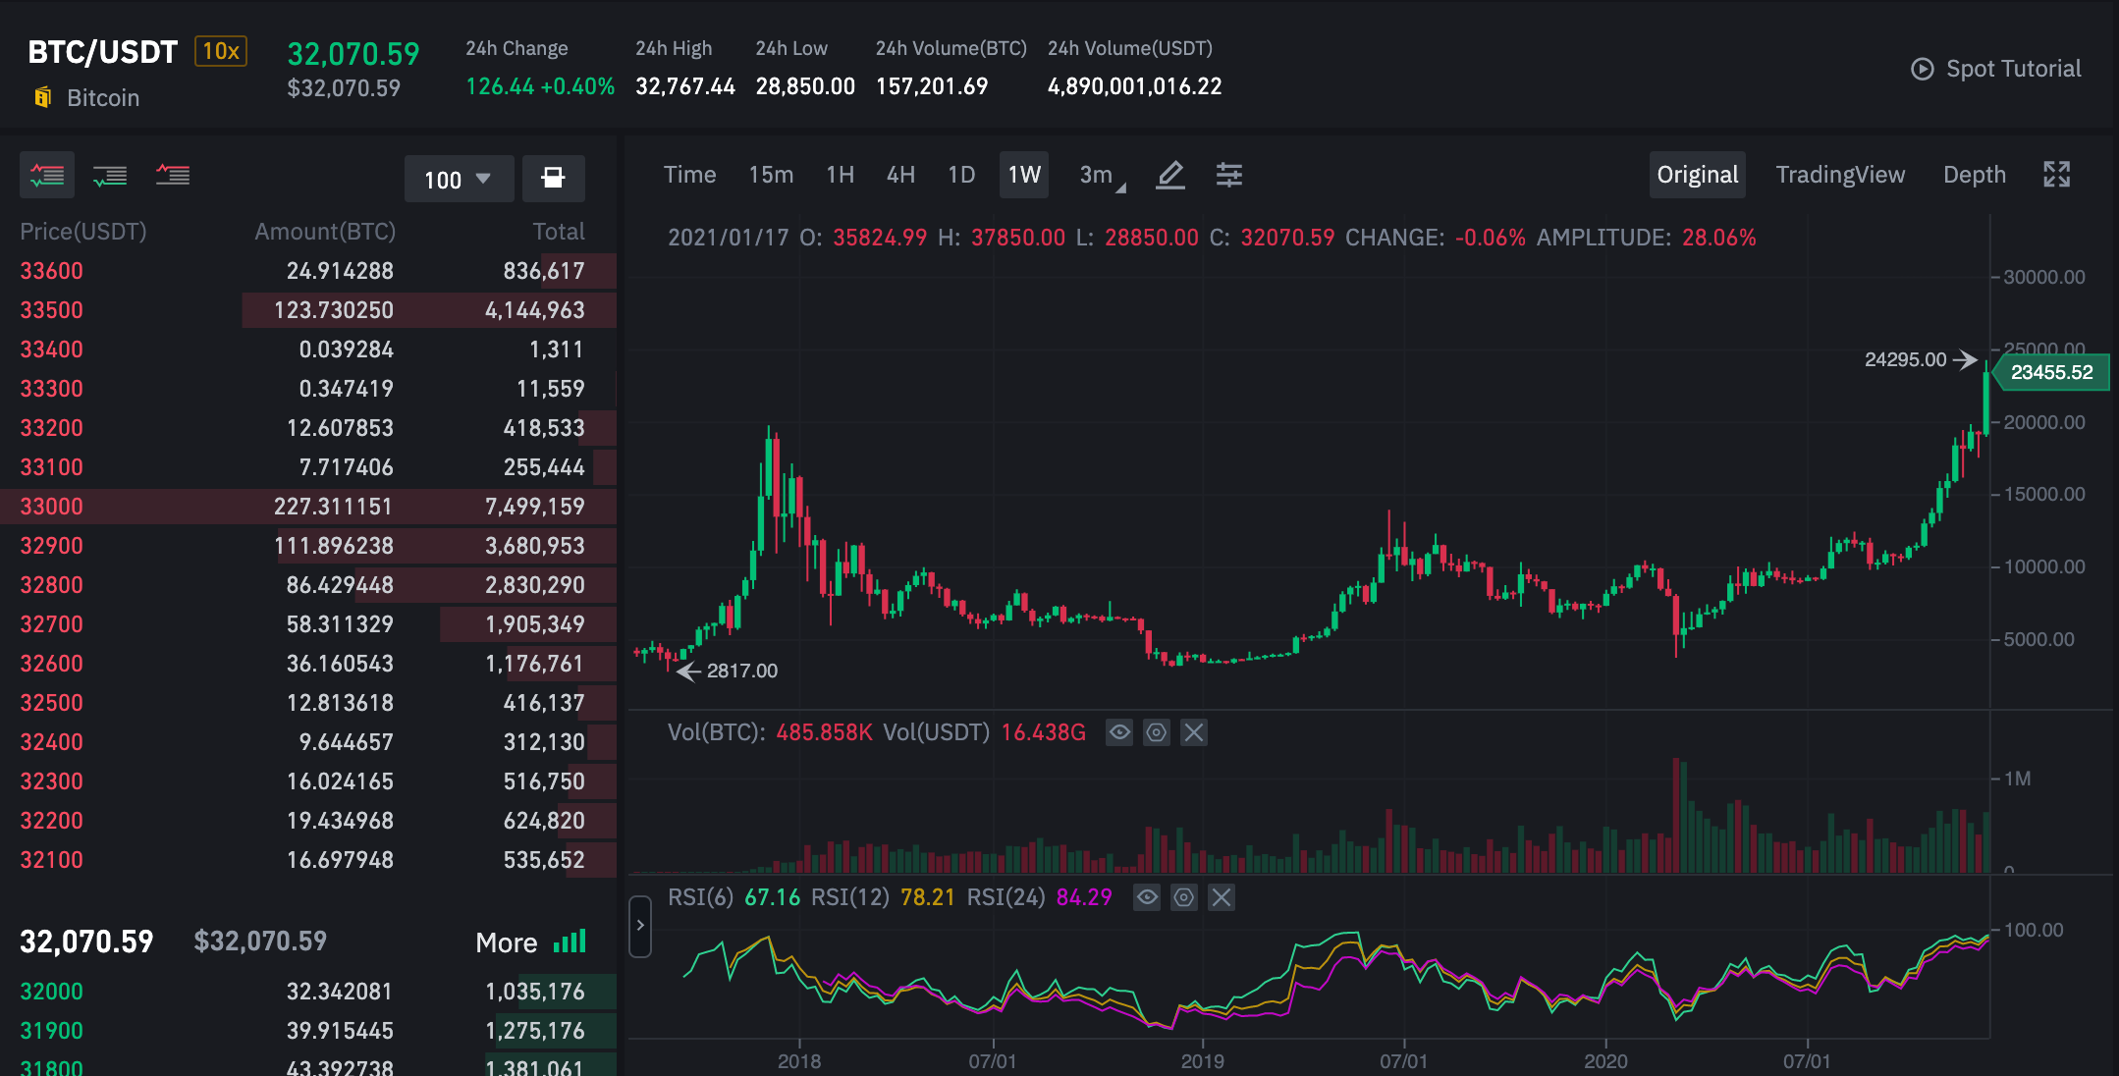This screenshot has height=1076, width=2119.
Task: Select sell order at price 33000
Action: (308, 507)
